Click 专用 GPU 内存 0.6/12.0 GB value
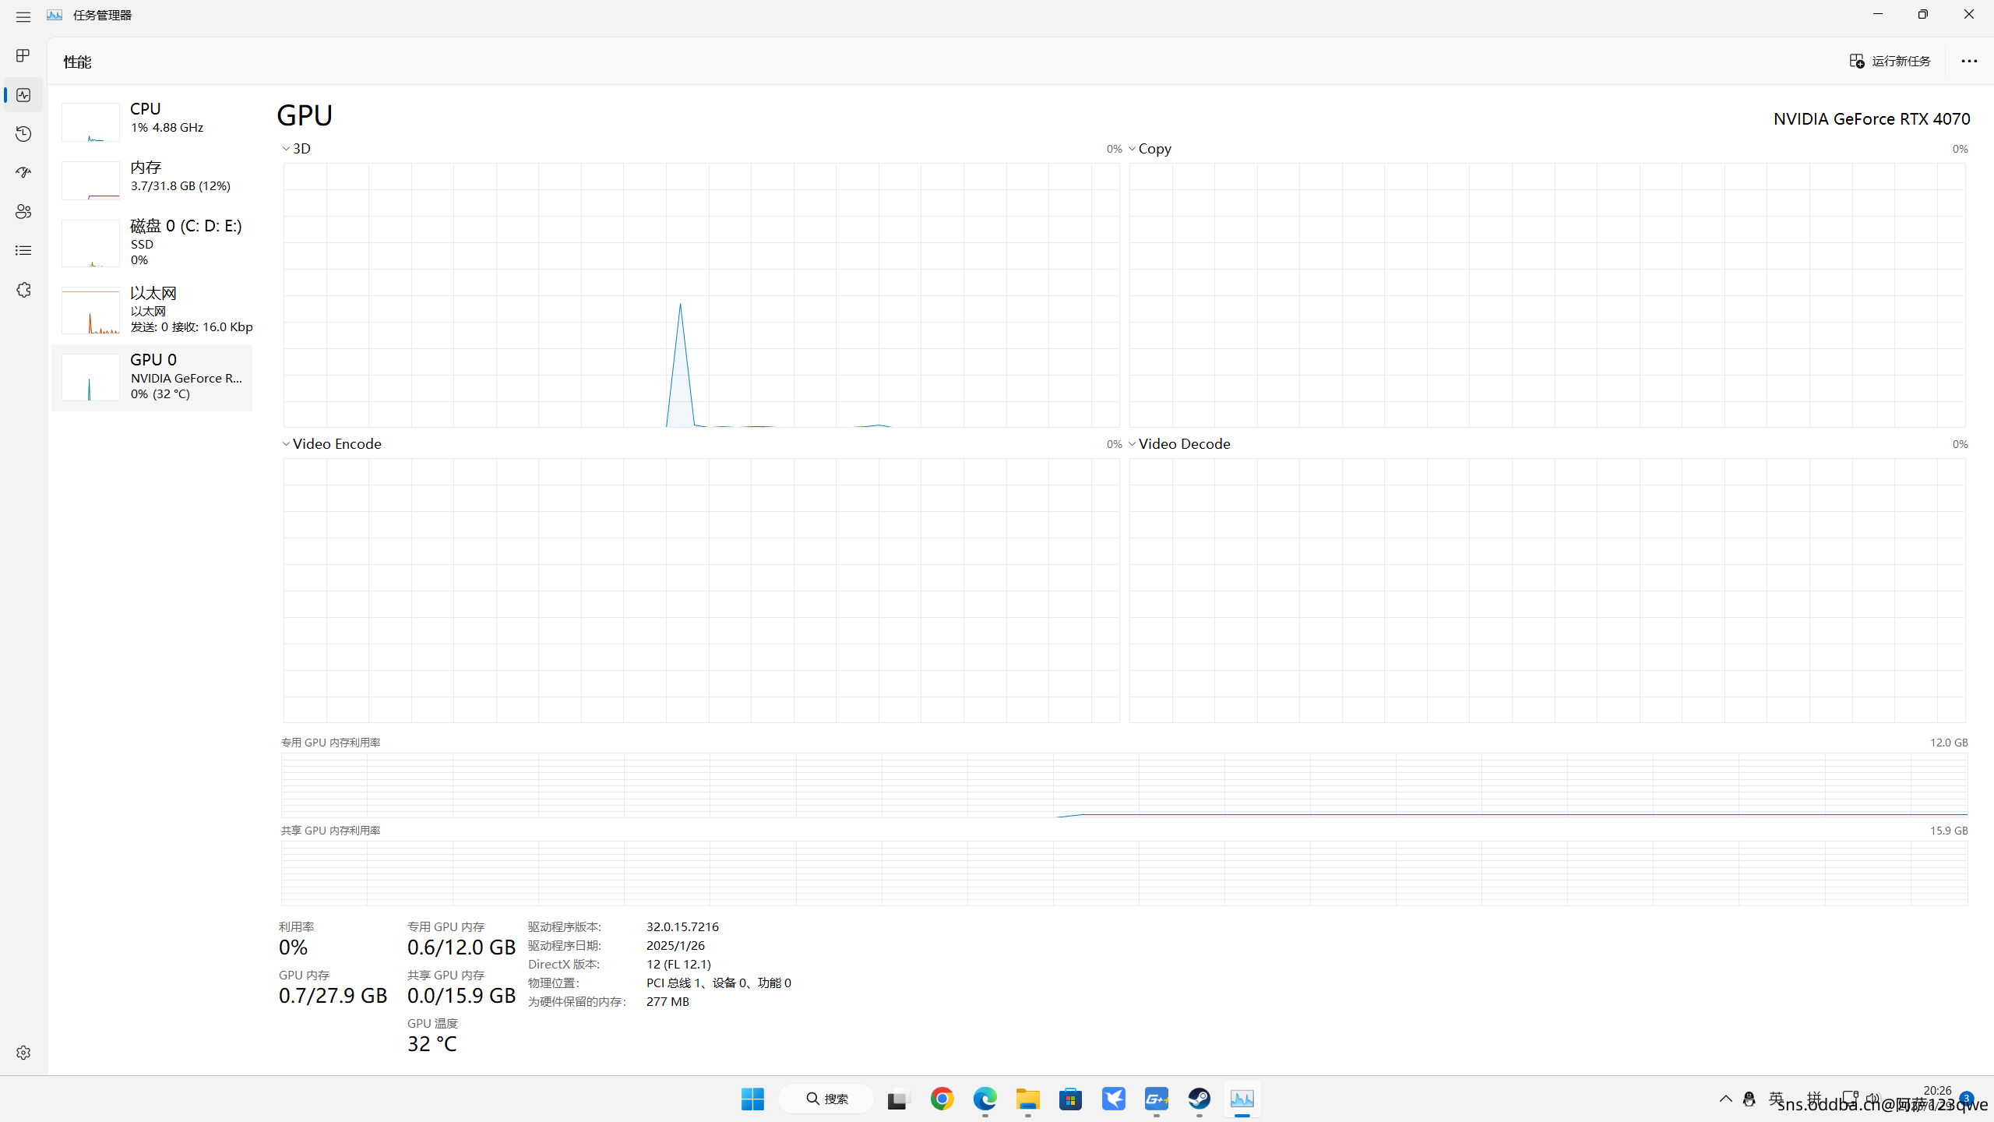1994x1122 pixels. (x=461, y=947)
